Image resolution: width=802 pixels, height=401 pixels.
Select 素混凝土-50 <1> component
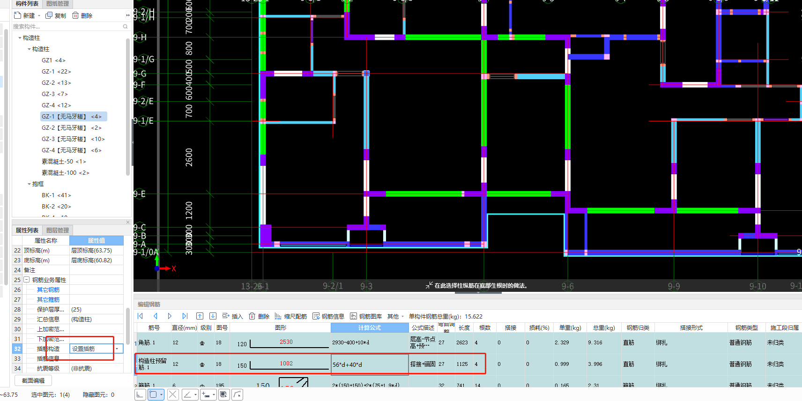(x=64, y=161)
